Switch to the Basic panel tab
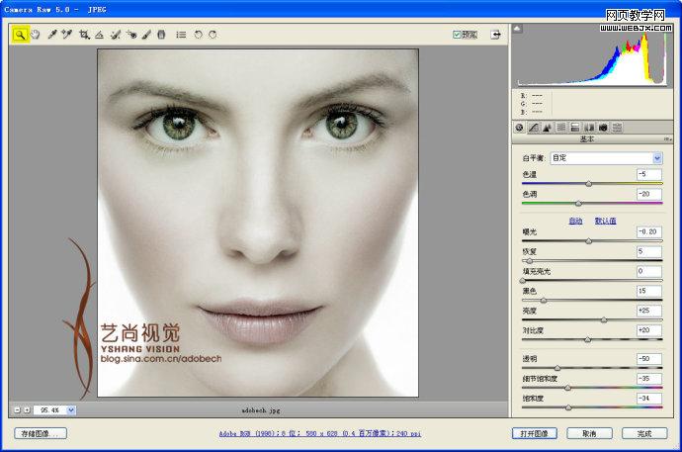The height and width of the screenshot is (452, 682). tap(519, 128)
